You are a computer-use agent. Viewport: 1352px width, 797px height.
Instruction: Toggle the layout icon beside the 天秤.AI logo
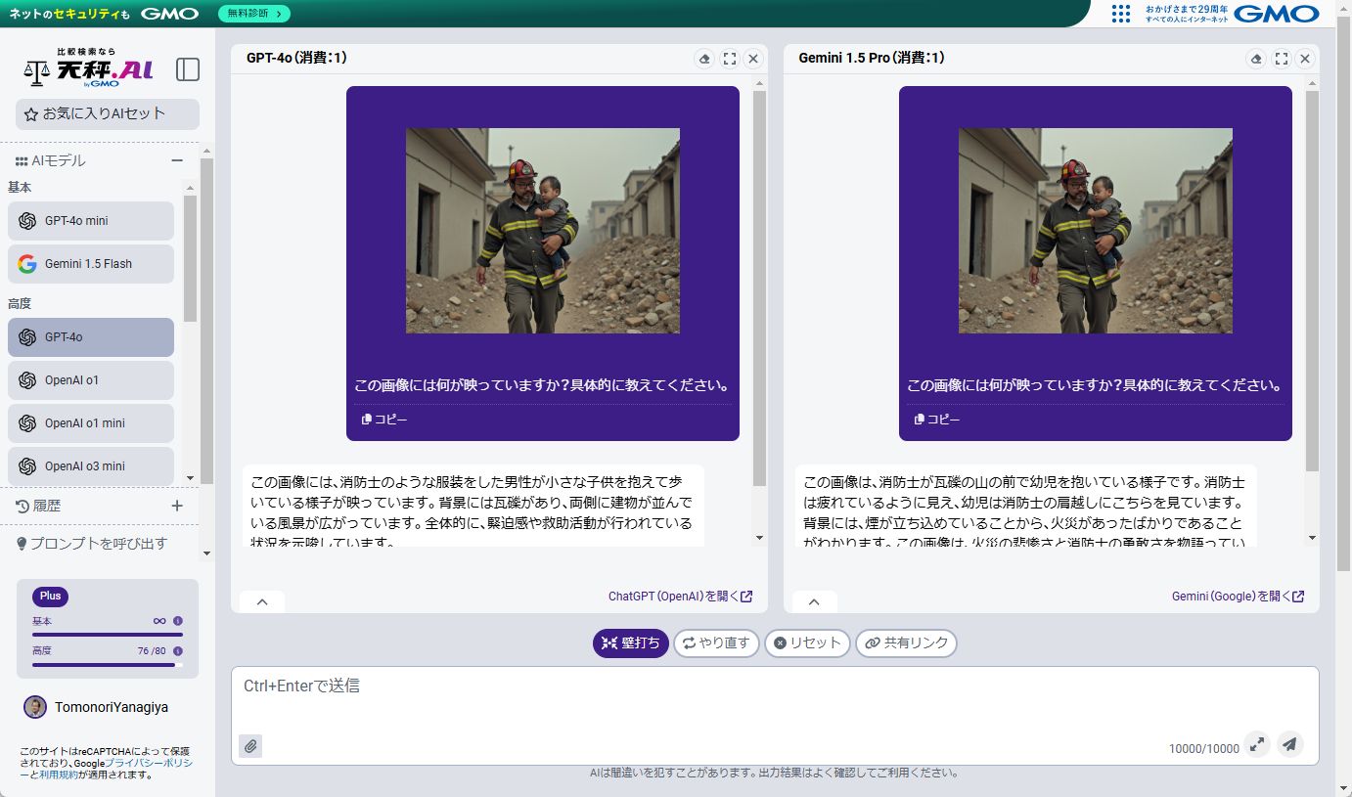pyautogui.click(x=187, y=69)
